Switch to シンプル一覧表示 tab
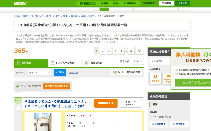Image resolution: width=211 pixels, height=131 pixels. coord(64,63)
